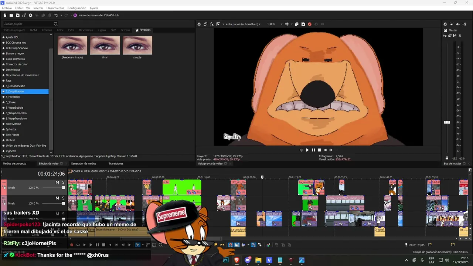Click the timeline playhead marker at 1:24
The height and width of the screenshot is (266, 473).
pos(262,177)
